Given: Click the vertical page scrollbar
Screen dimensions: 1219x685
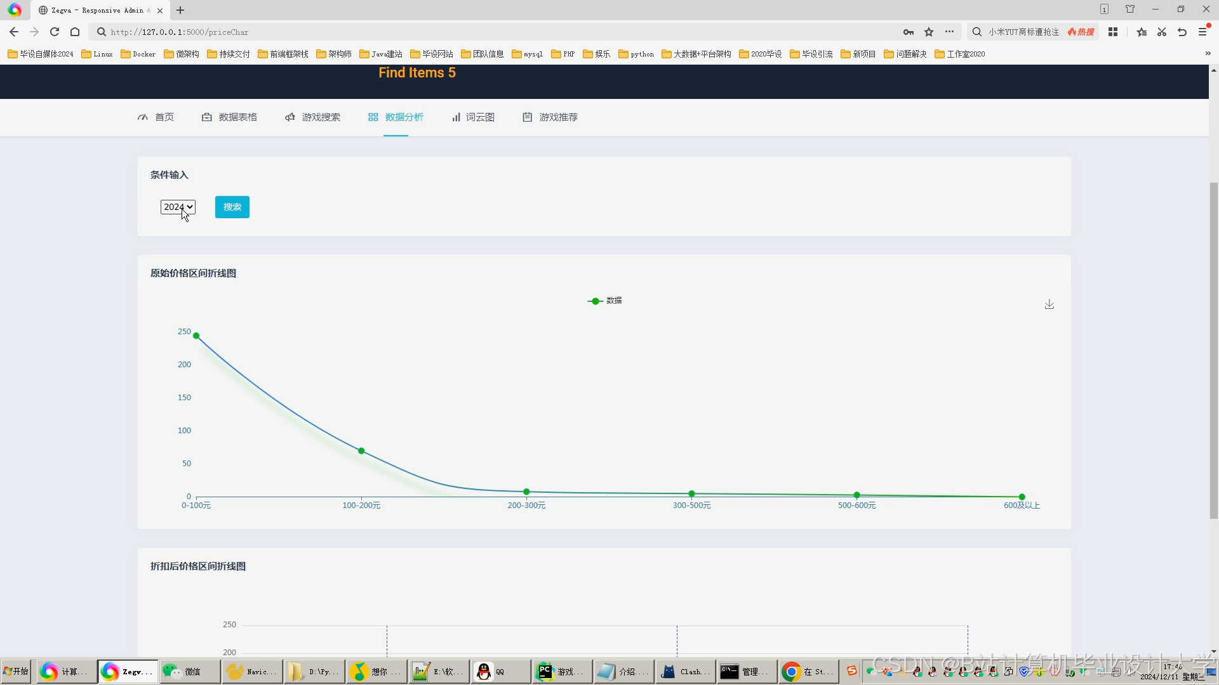Looking at the screenshot, I should tap(1213, 349).
